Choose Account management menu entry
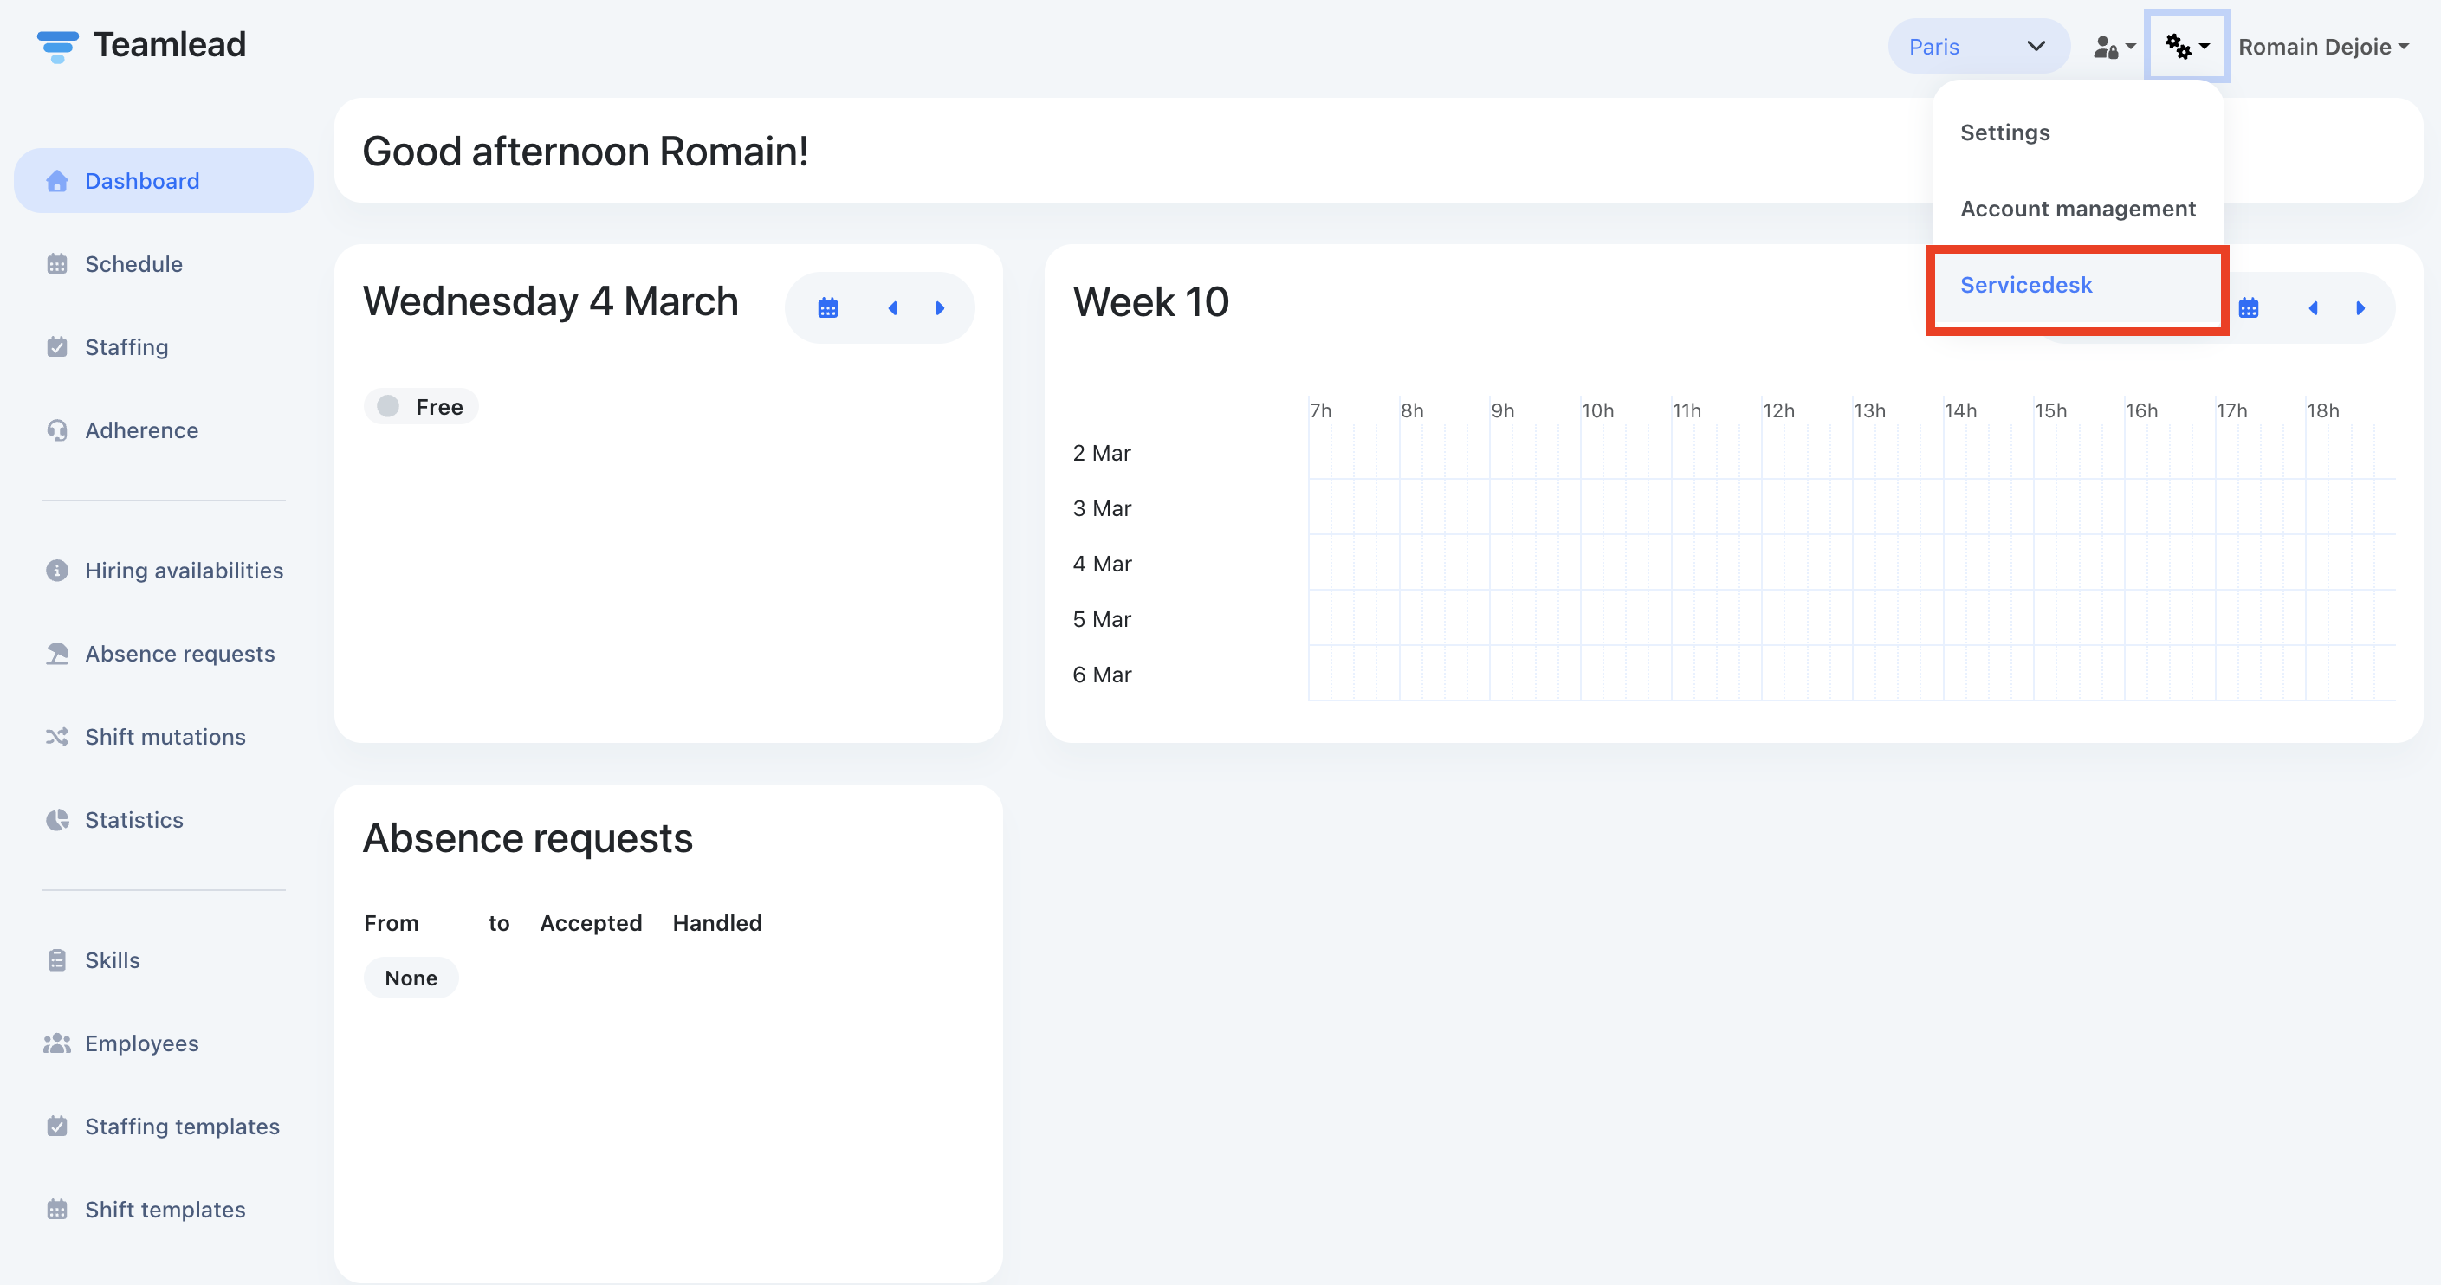This screenshot has height=1285, width=2441. pyautogui.click(x=2077, y=209)
